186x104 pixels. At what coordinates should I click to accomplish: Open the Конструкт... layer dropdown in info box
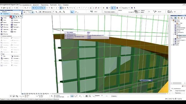point(48,12)
